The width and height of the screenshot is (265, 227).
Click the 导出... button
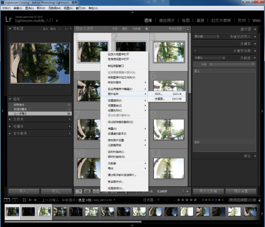point(57,191)
